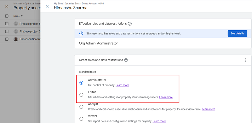Click the blue info icon in banner

[81, 33]
